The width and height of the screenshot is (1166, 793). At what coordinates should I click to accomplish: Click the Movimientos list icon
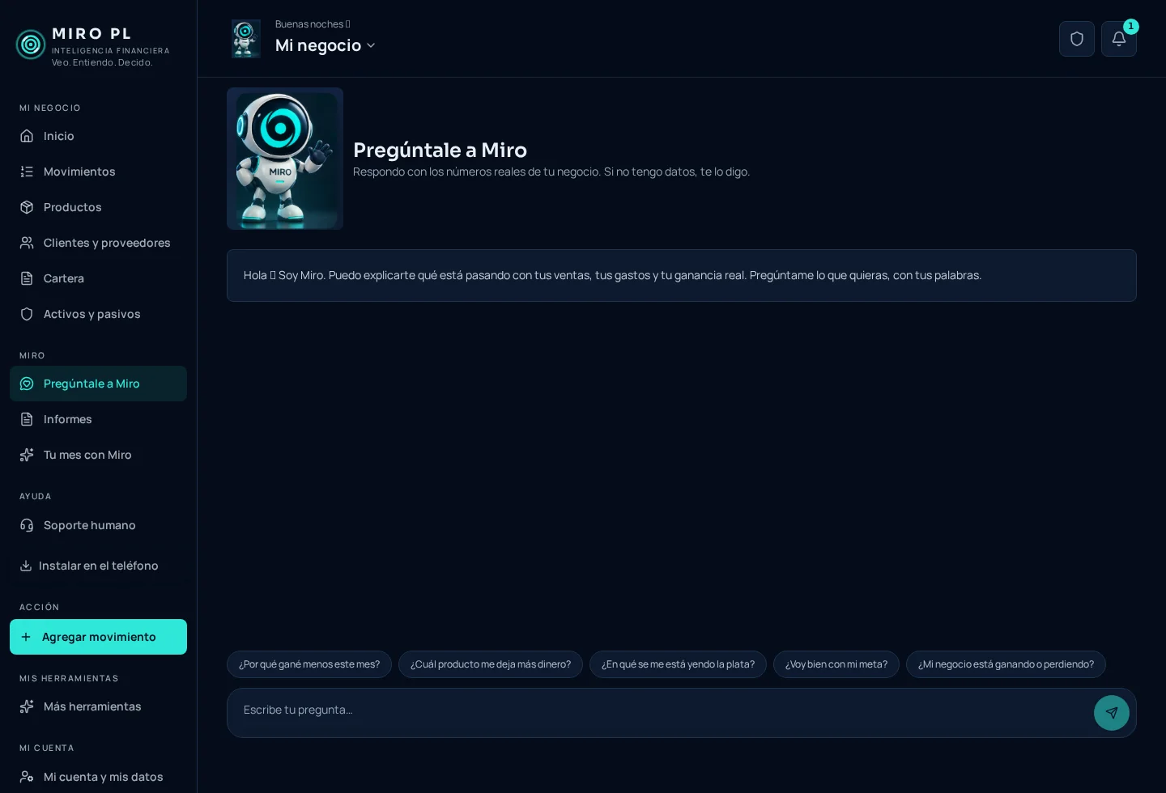pos(27,172)
